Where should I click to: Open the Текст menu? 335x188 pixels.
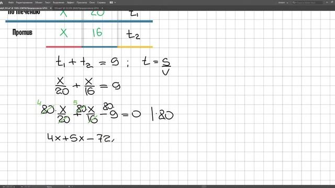[x=48, y=3]
